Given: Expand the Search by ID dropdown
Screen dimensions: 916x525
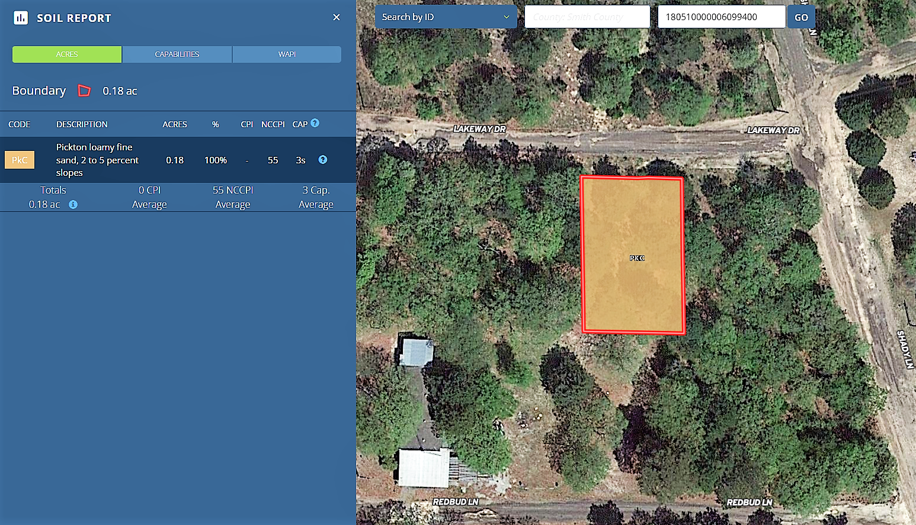Looking at the screenshot, I should click(x=446, y=17).
